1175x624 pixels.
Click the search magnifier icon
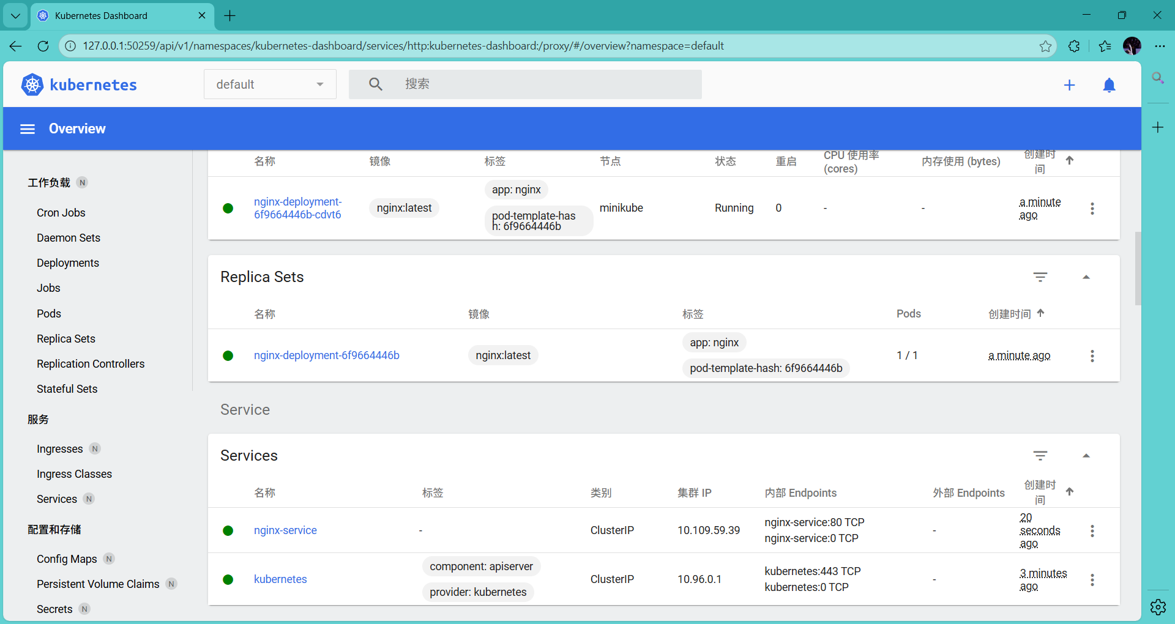[376, 84]
